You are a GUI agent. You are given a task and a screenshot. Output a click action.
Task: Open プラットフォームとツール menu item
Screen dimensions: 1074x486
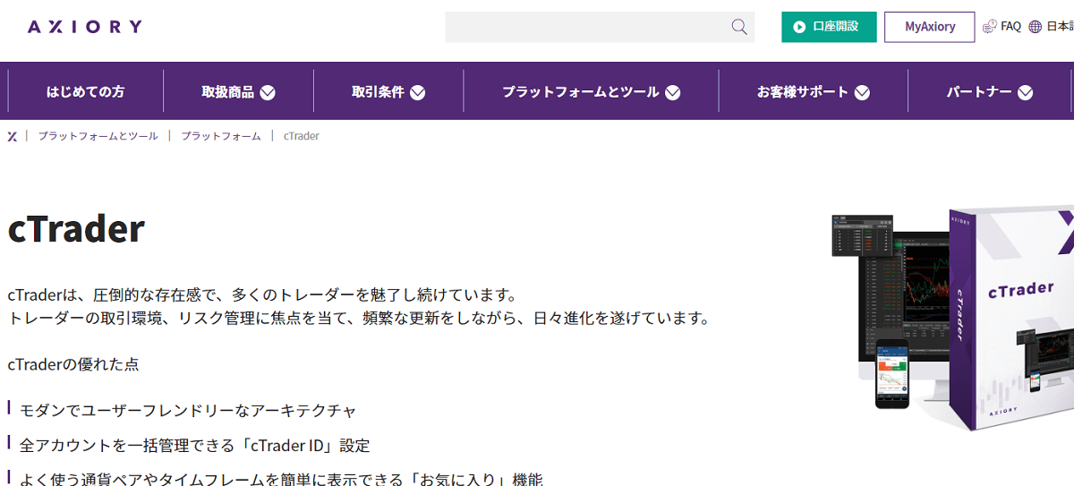[x=581, y=91]
